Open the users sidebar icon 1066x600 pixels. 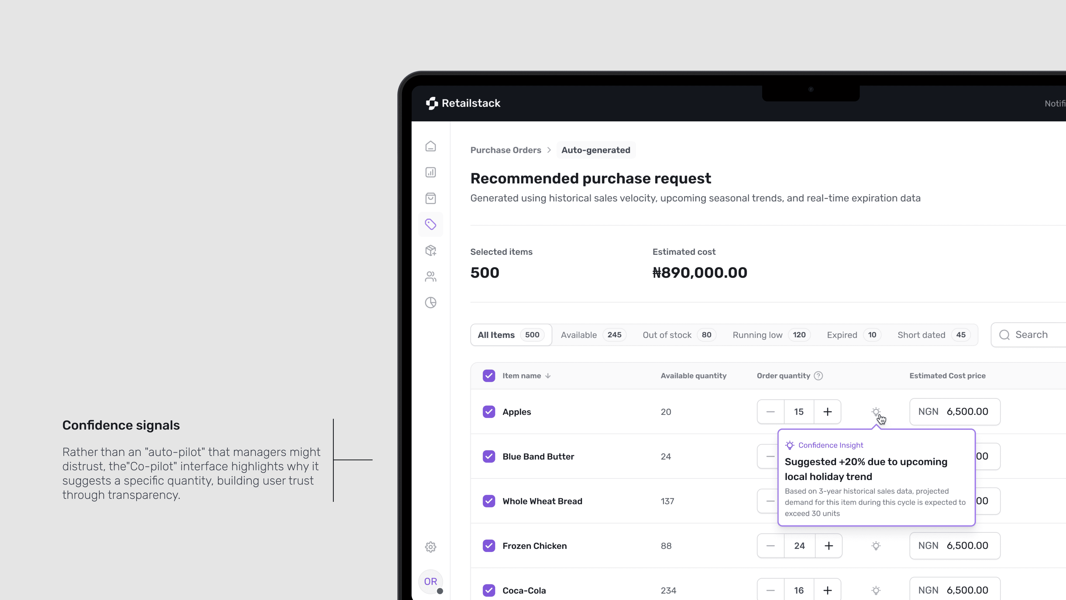click(430, 276)
